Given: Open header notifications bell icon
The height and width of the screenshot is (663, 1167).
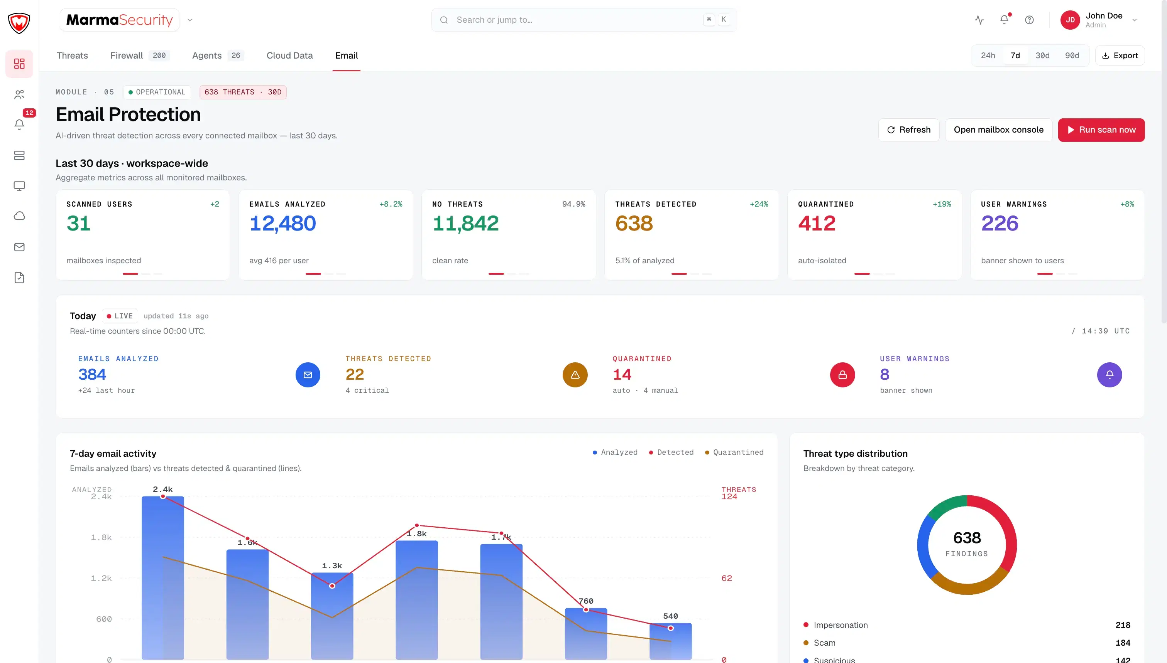Looking at the screenshot, I should coord(1004,20).
